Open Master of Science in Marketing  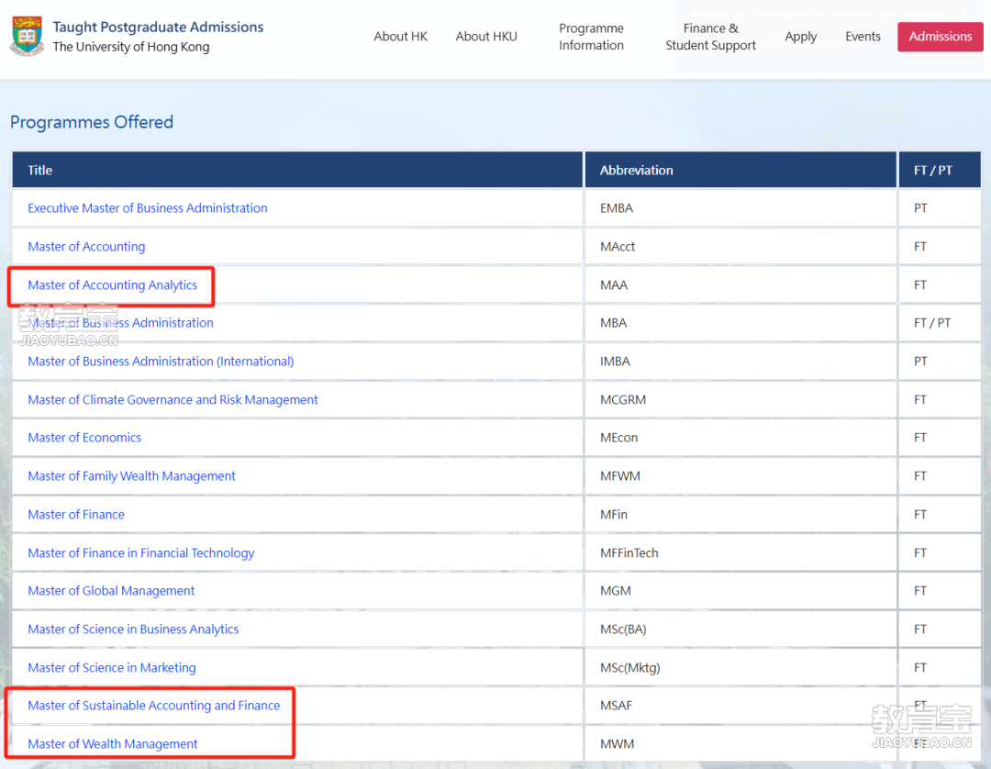click(x=112, y=668)
